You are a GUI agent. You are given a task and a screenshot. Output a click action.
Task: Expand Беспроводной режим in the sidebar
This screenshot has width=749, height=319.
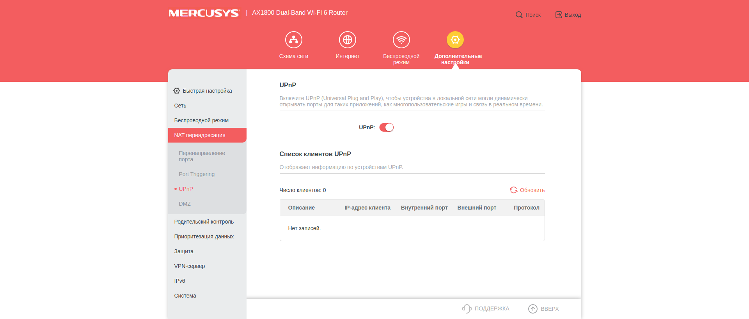[x=201, y=120]
